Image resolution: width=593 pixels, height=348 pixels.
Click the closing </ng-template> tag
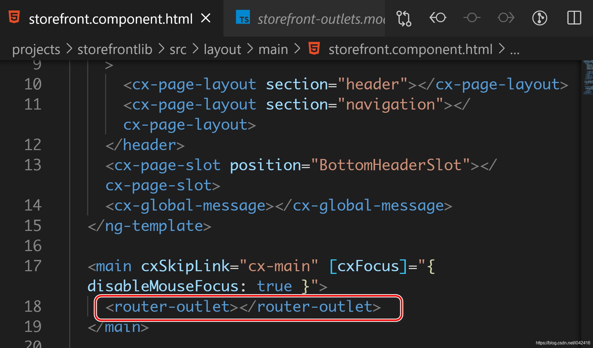(149, 226)
